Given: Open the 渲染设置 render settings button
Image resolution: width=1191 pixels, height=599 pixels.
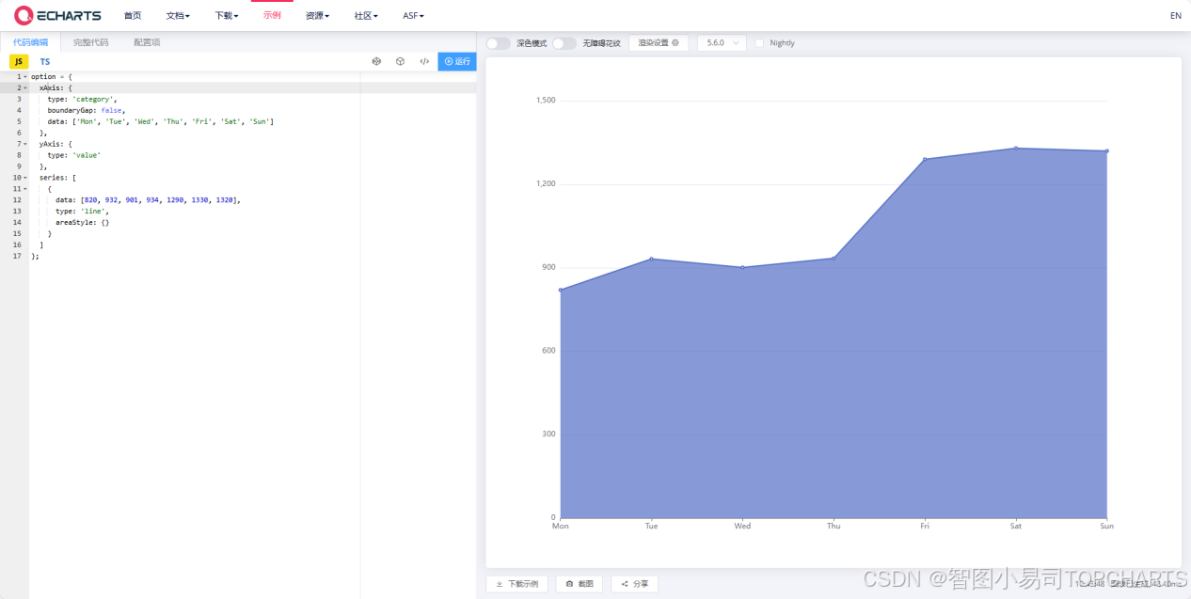Looking at the screenshot, I should [659, 43].
